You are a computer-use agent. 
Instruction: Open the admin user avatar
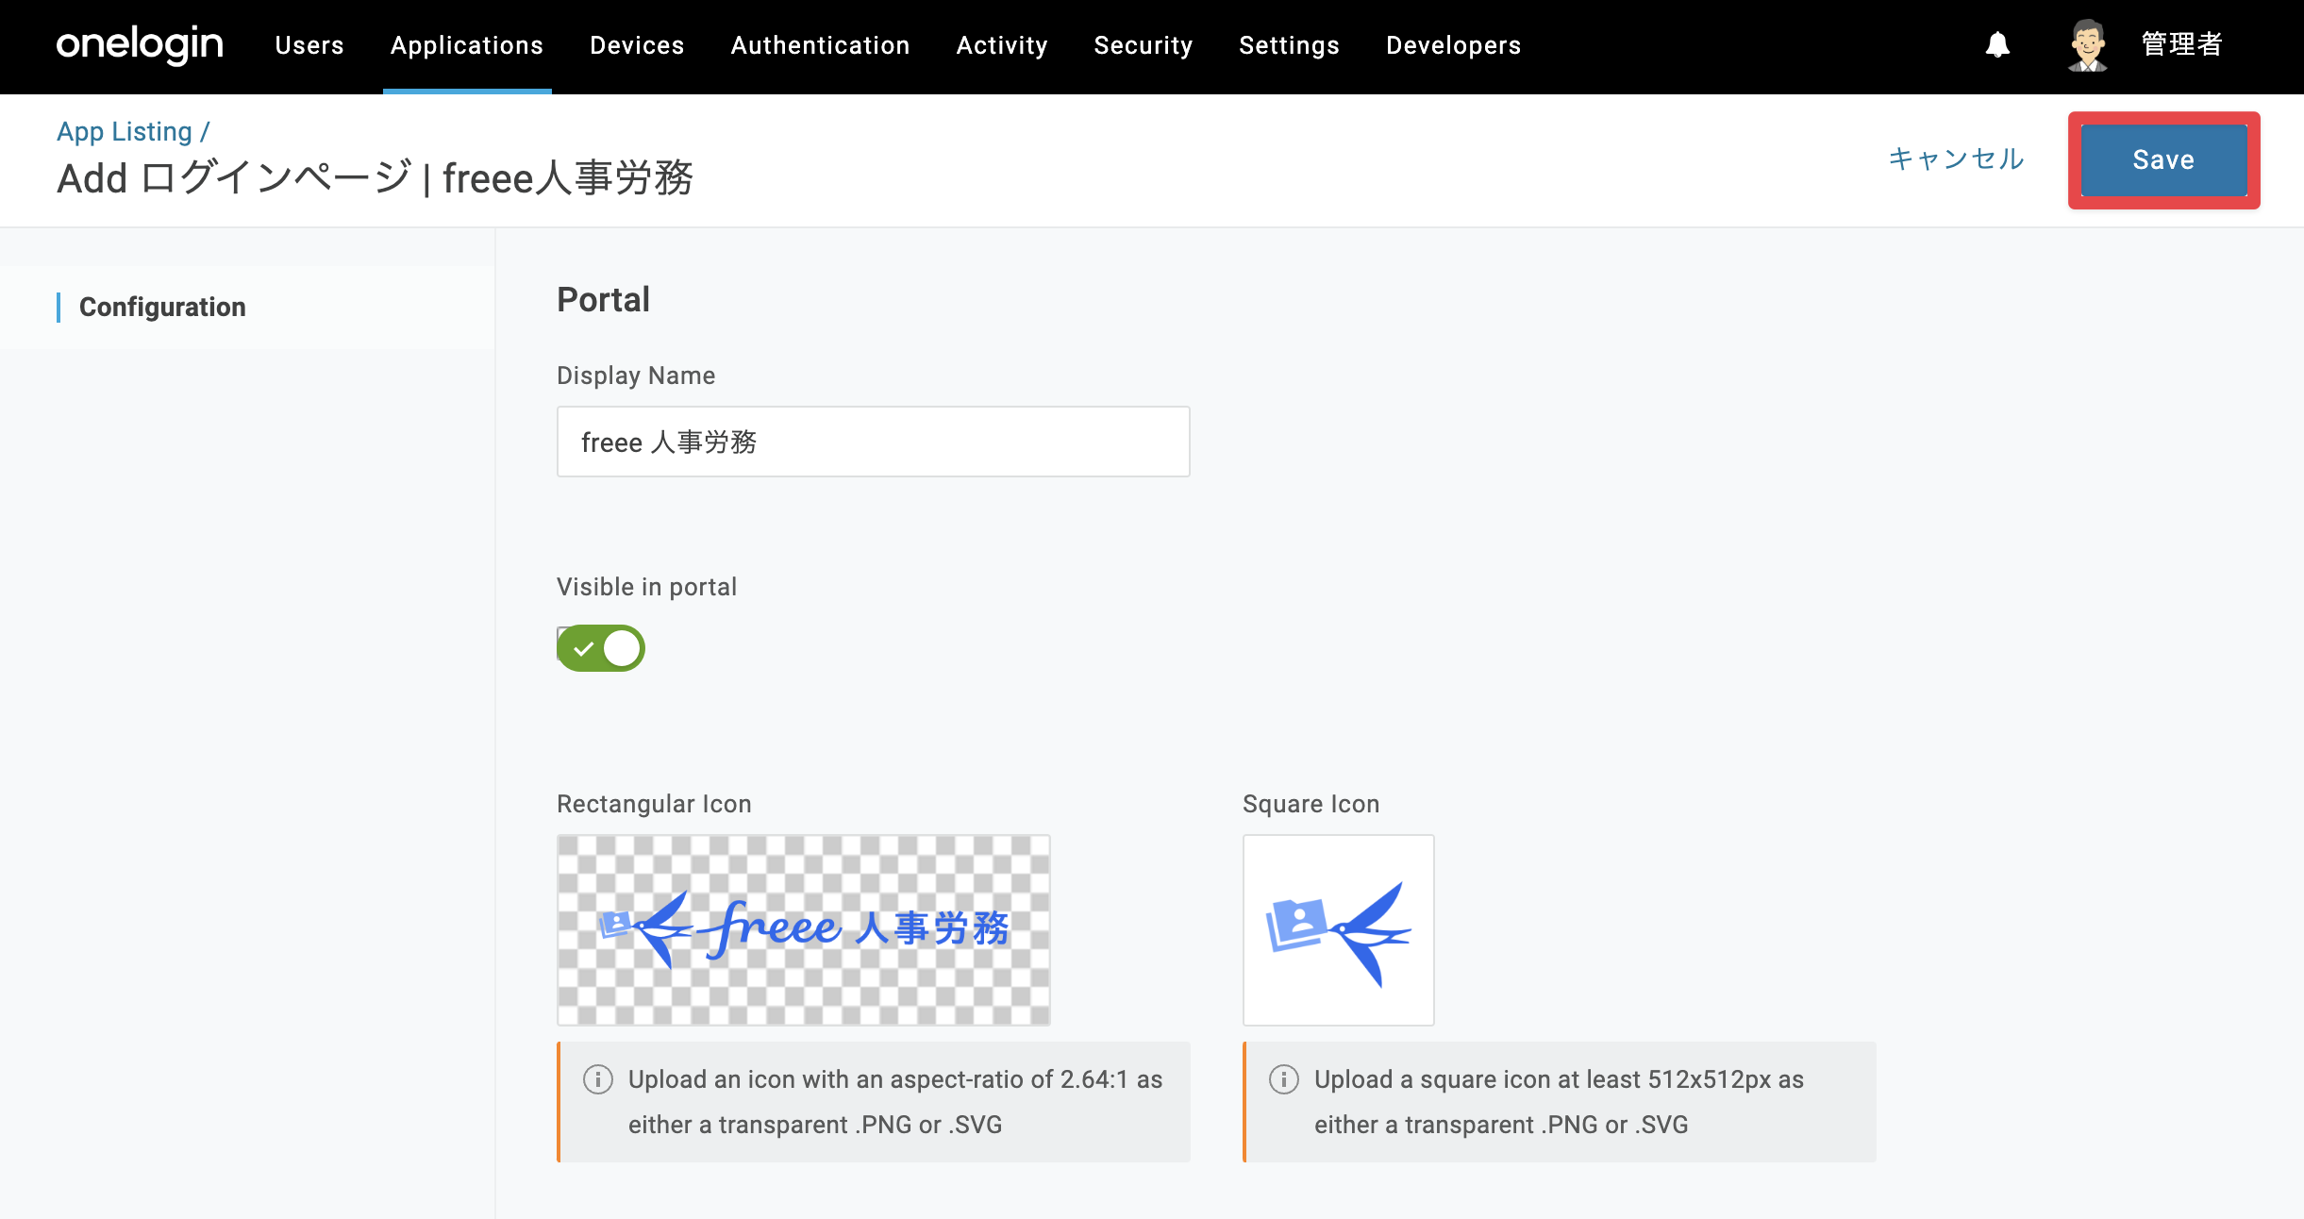click(x=2088, y=45)
